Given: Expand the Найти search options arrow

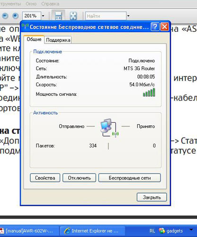Looking at the screenshot, I should click(x=128, y=16).
